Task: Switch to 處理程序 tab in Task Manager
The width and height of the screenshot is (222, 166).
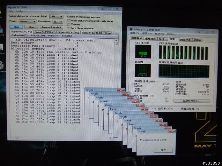Action: click(150, 39)
